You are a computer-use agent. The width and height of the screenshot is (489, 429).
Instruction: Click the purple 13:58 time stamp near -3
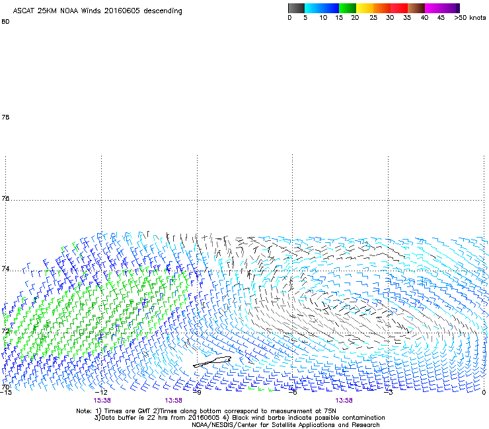[344, 401]
